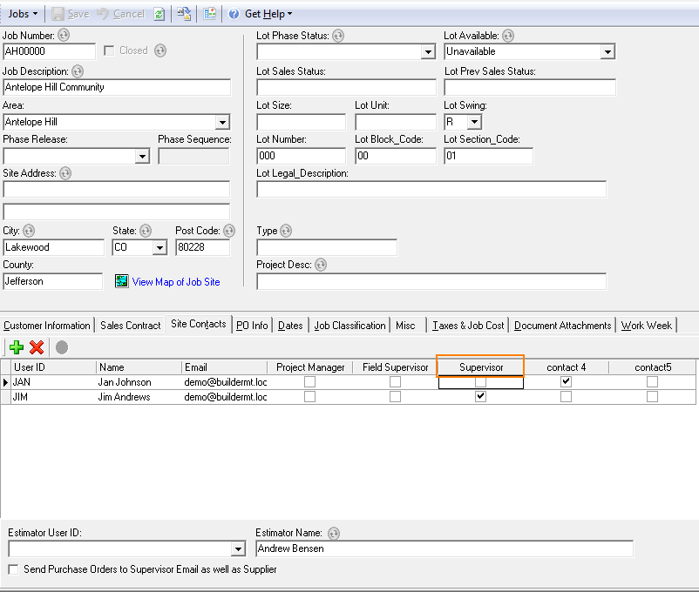Open the Lot Available dropdown
Image resolution: width=699 pixels, height=592 pixels.
point(607,52)
